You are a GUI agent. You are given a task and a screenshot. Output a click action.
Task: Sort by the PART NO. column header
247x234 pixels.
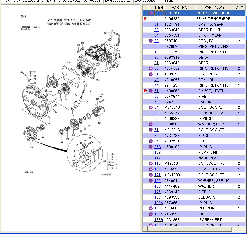(x=180, y=7)
